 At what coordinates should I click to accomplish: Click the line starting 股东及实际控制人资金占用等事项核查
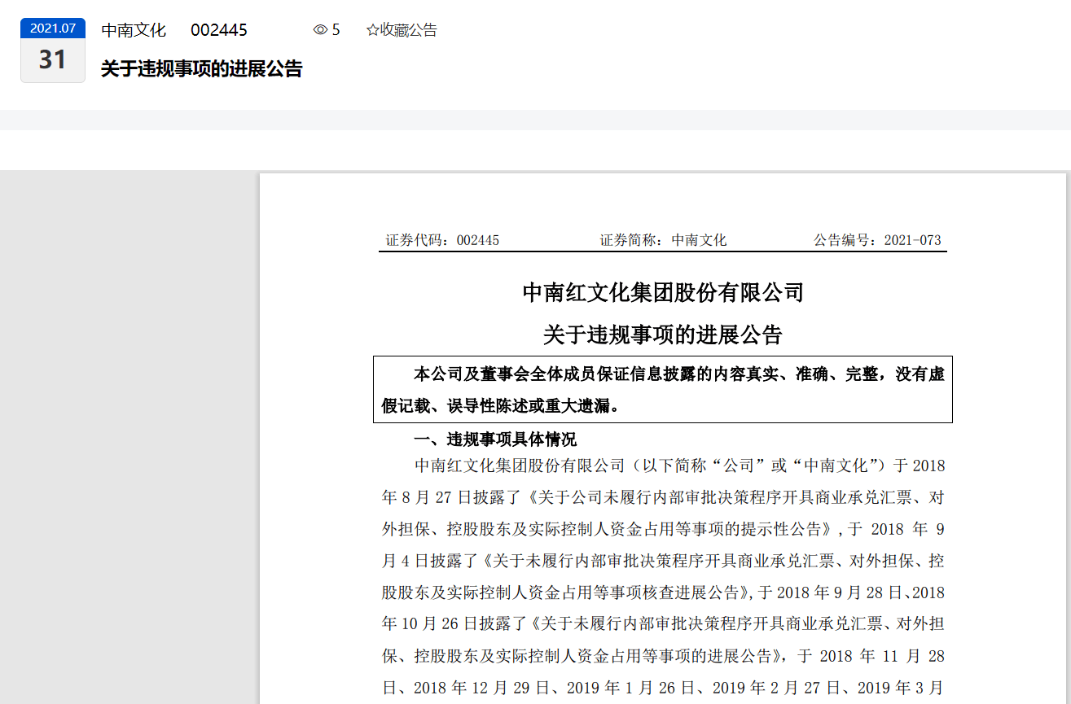[x=663, y=592]
